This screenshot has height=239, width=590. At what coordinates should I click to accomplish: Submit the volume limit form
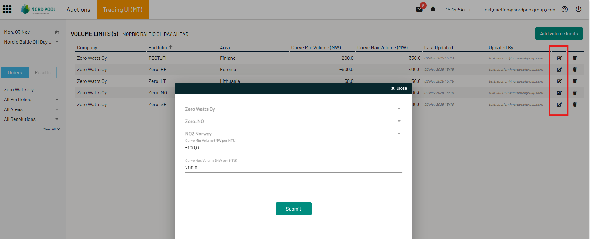tap(293, 209)
